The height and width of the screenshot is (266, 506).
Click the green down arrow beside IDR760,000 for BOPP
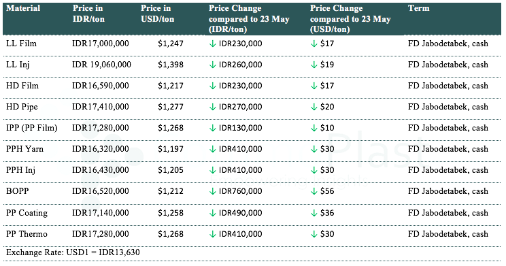(212, 191)
